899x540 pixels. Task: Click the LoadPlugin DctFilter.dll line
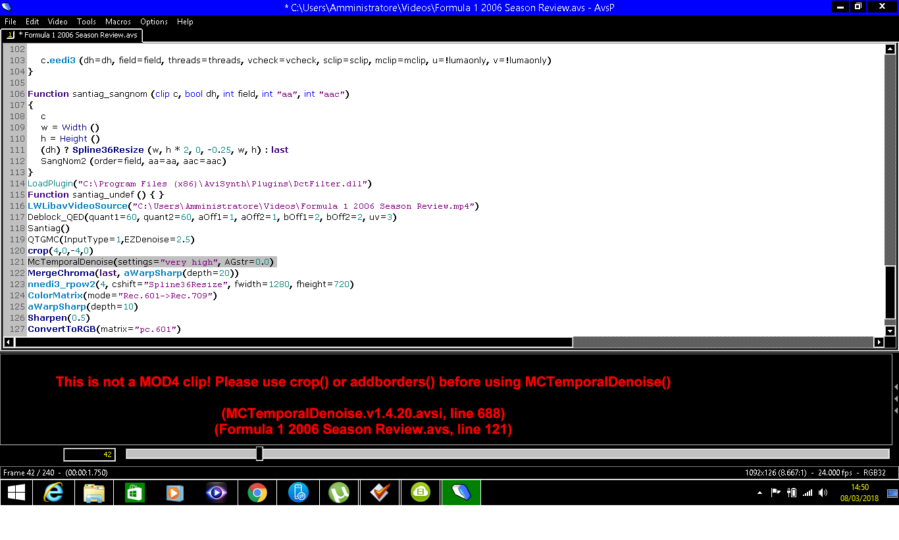(x=200, y=184)
